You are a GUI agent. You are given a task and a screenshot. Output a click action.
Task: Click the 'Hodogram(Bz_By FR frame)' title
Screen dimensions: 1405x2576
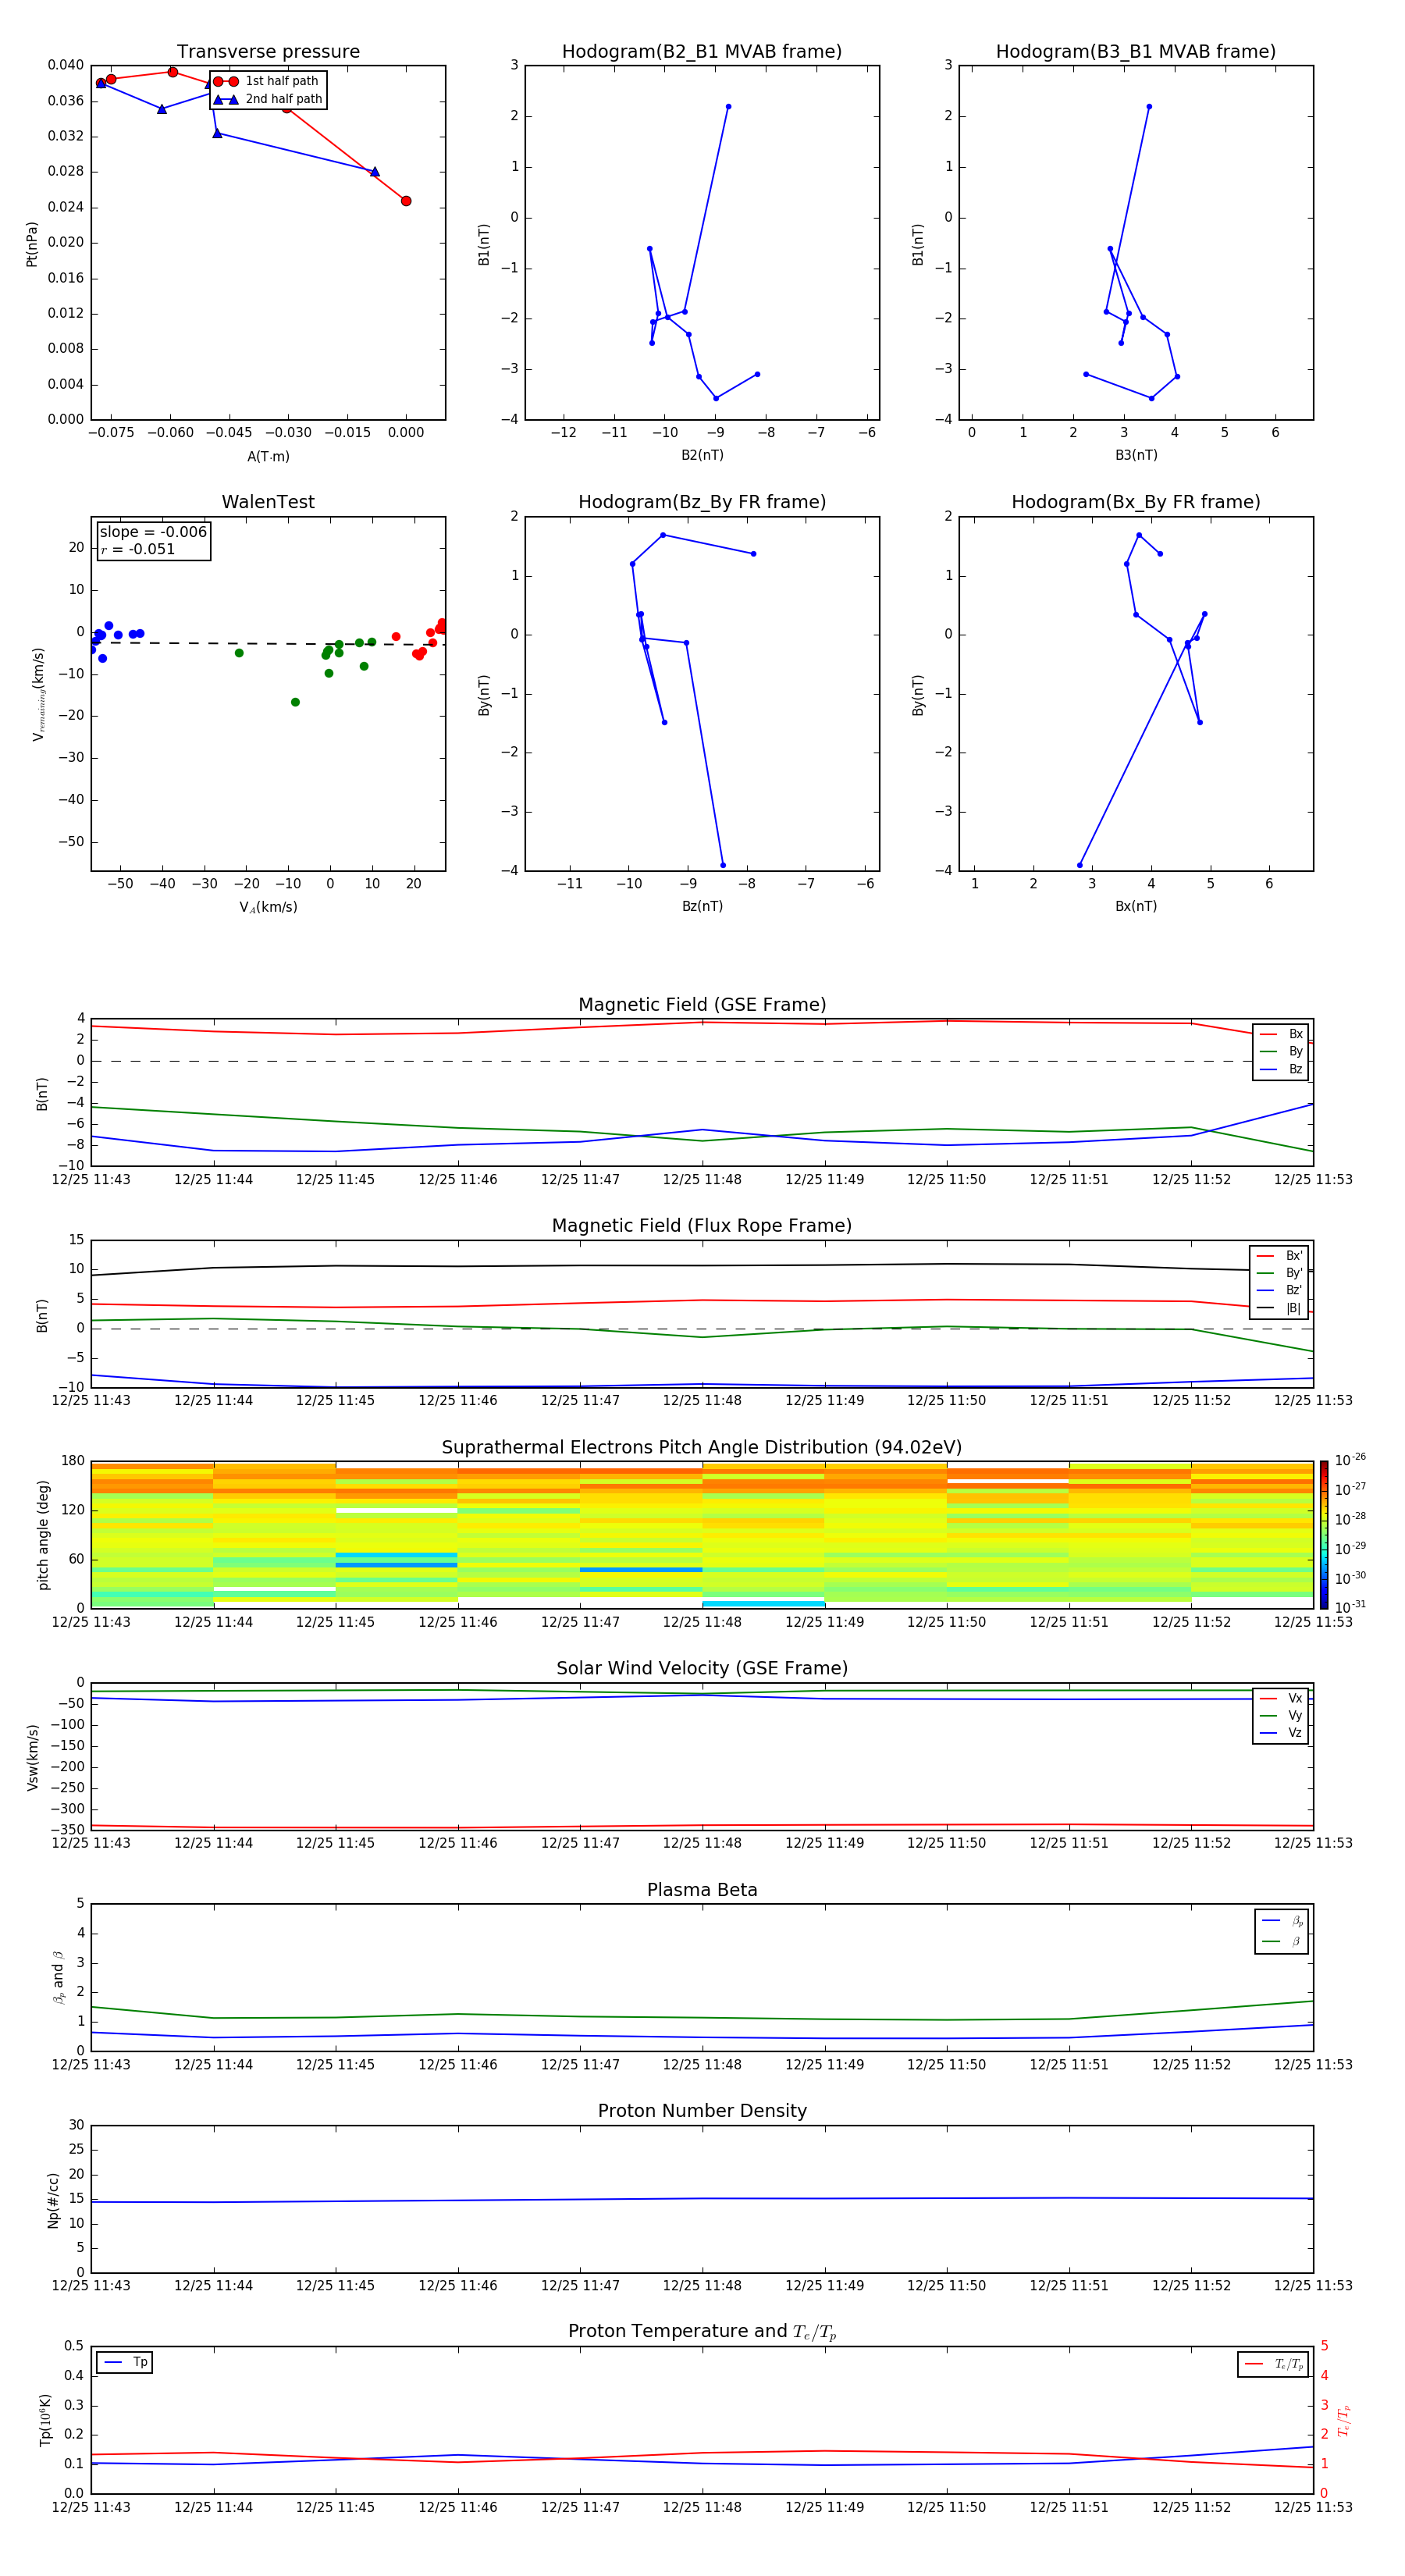702,502
